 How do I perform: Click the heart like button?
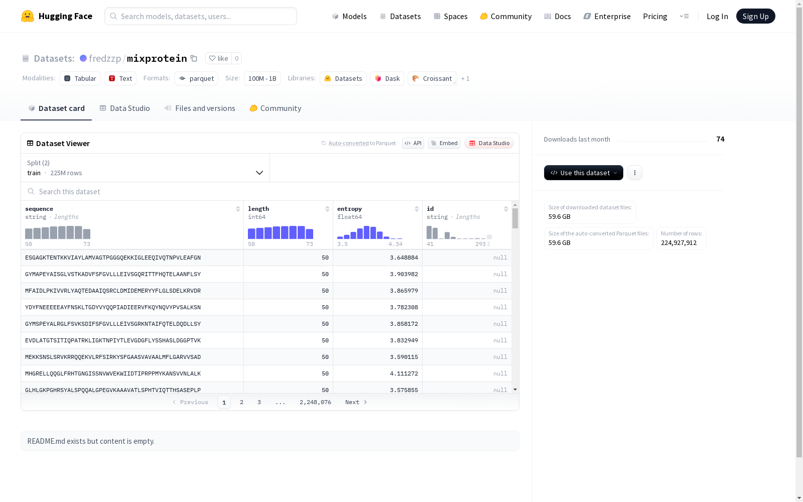tap(218, 58)
